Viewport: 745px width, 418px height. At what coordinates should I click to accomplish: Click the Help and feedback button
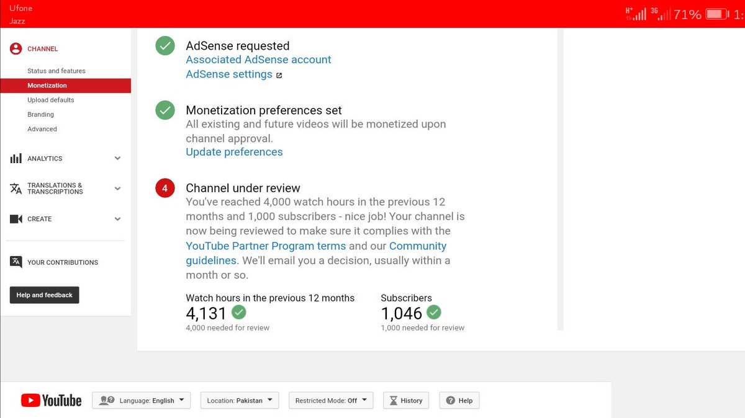click(45, 295)
